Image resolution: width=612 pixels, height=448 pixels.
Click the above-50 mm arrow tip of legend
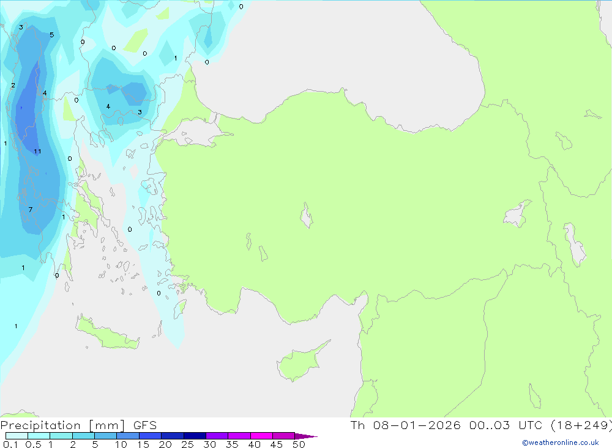tap(307, 436)
